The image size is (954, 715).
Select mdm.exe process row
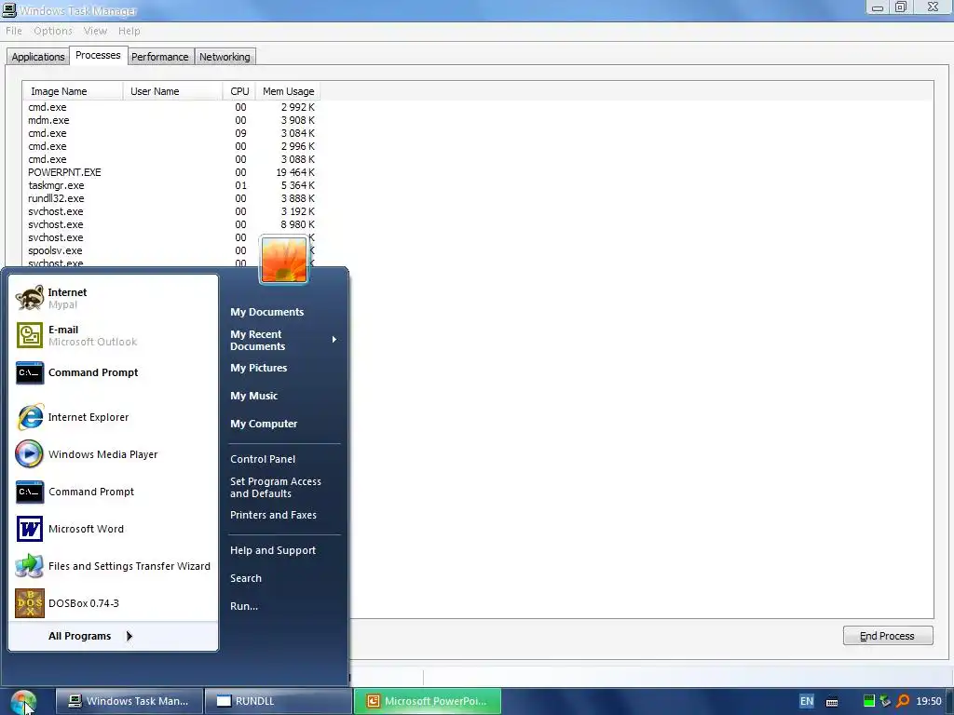click(171, 120)
